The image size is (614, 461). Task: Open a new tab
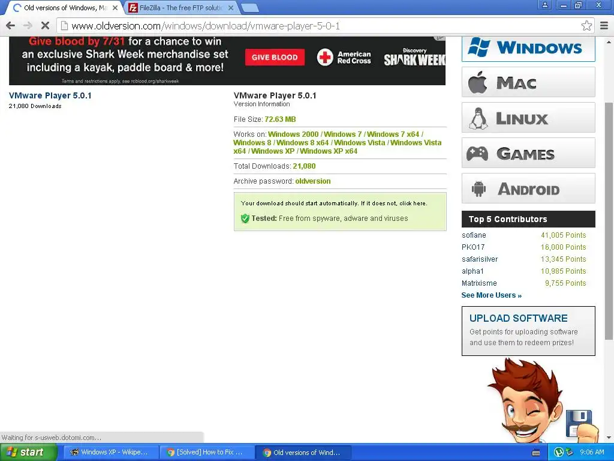249,7
